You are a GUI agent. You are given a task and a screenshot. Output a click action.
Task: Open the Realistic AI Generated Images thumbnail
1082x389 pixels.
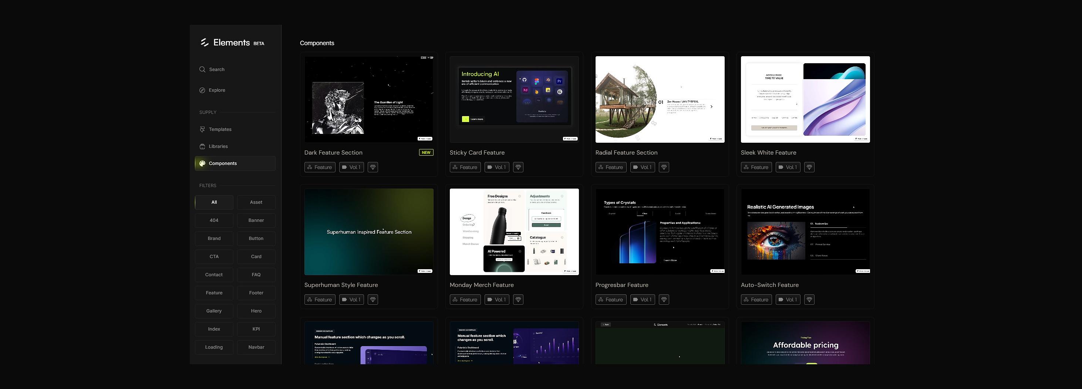[805, 232]
